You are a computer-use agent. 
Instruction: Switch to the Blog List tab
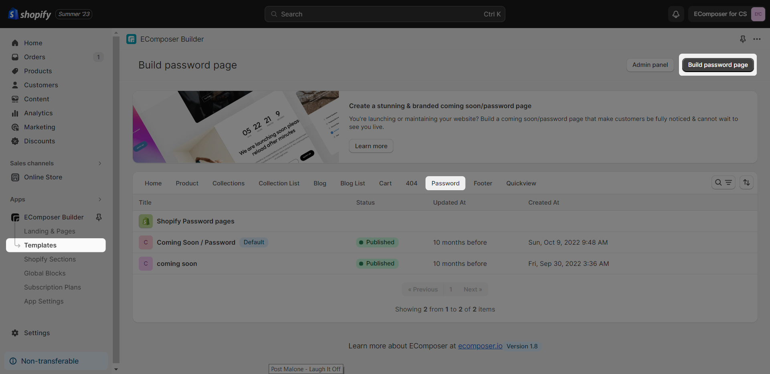pyautogui.click(x=353, y=183)
